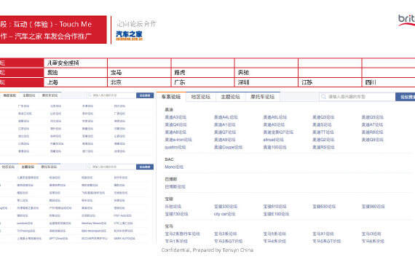Open the 车系论坛 tab
The height and width of the screenshot is (262, 415).
(171, 97)
